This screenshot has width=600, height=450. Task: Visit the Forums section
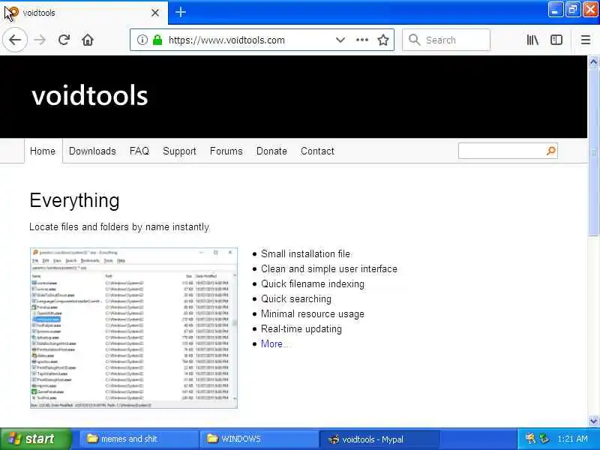pos(226,151)
